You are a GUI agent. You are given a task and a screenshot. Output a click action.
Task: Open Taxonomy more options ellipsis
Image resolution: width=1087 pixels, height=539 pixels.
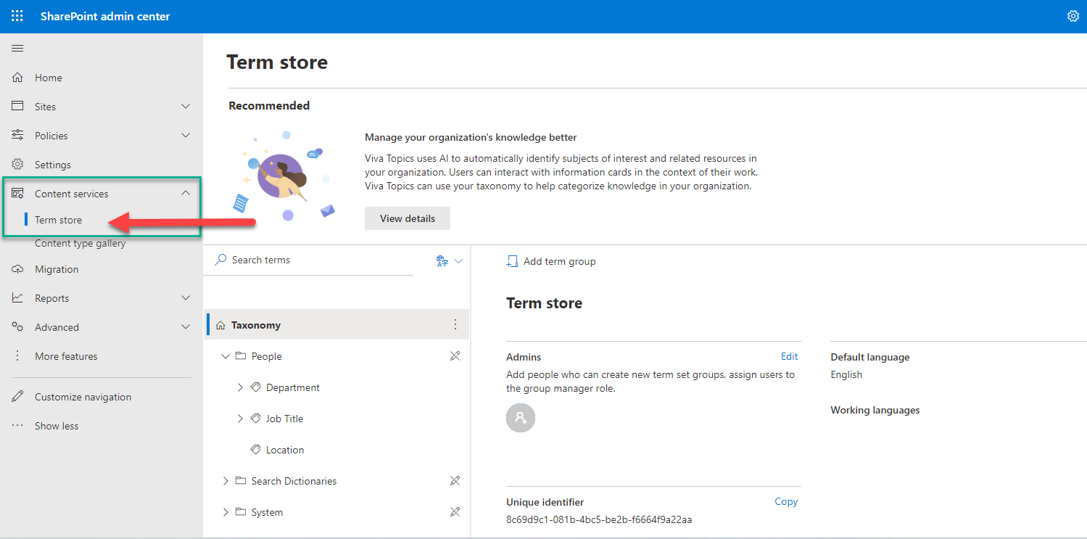point(455,325)
